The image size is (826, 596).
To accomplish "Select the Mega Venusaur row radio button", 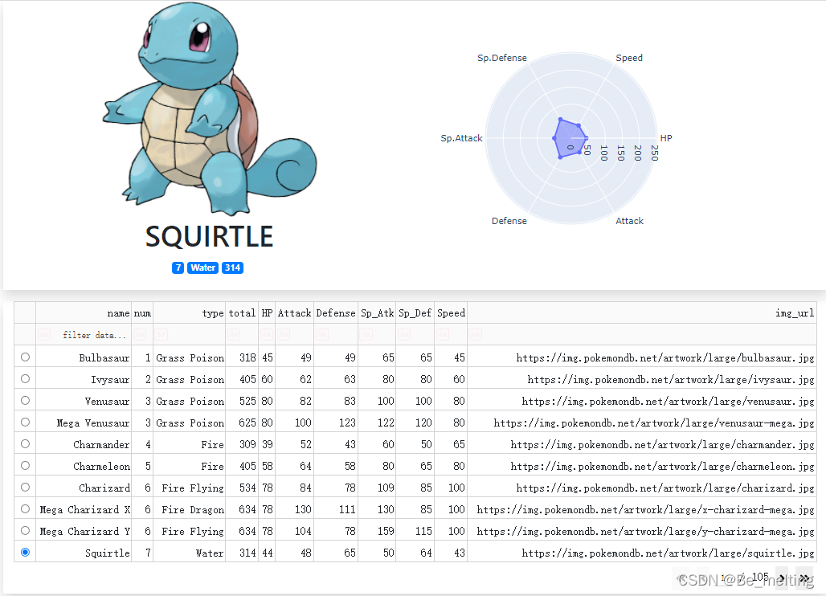I will 25,422.
